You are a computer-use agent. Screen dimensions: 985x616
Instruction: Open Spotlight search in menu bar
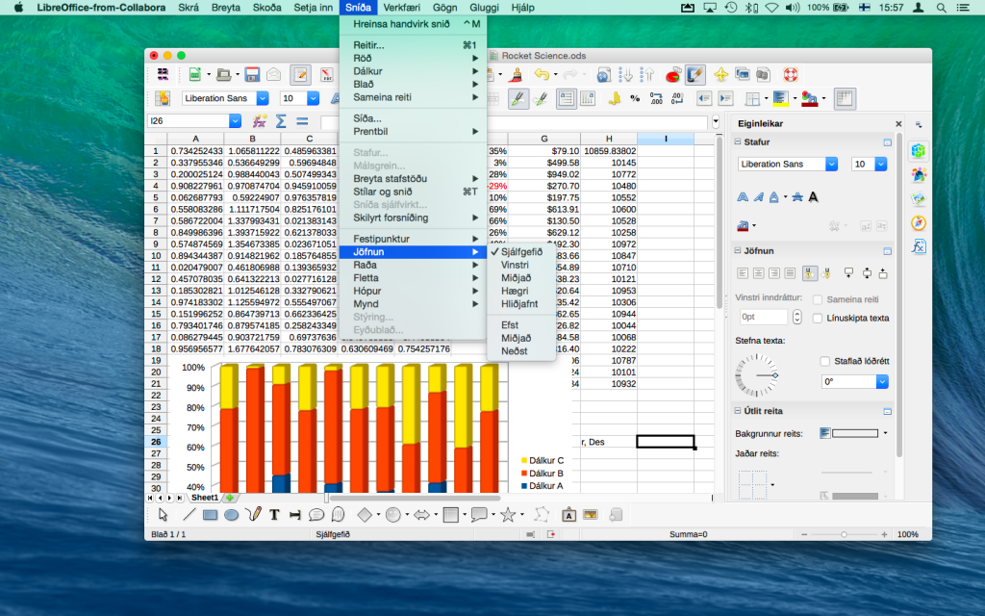(941, 8)
